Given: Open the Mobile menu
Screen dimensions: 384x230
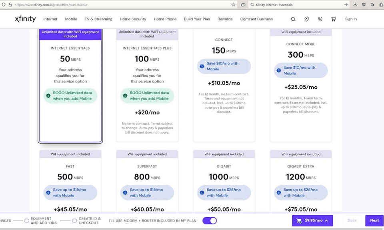Looking at the screenshot, I should [x=71, y=19].
